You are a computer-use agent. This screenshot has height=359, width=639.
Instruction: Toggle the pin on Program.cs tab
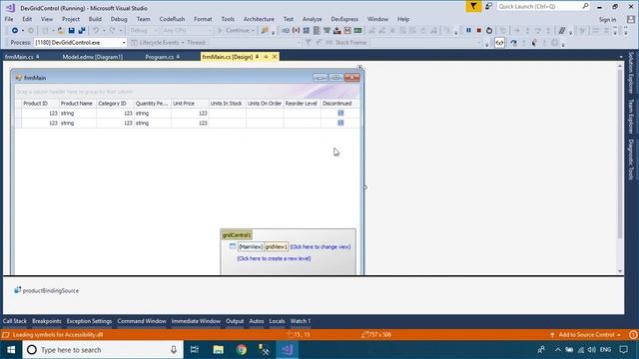tap(178, 57)
